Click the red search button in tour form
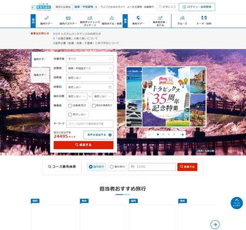Image resolution: width=246 pixels, height=230 pixels. click(x=84, y=145)
